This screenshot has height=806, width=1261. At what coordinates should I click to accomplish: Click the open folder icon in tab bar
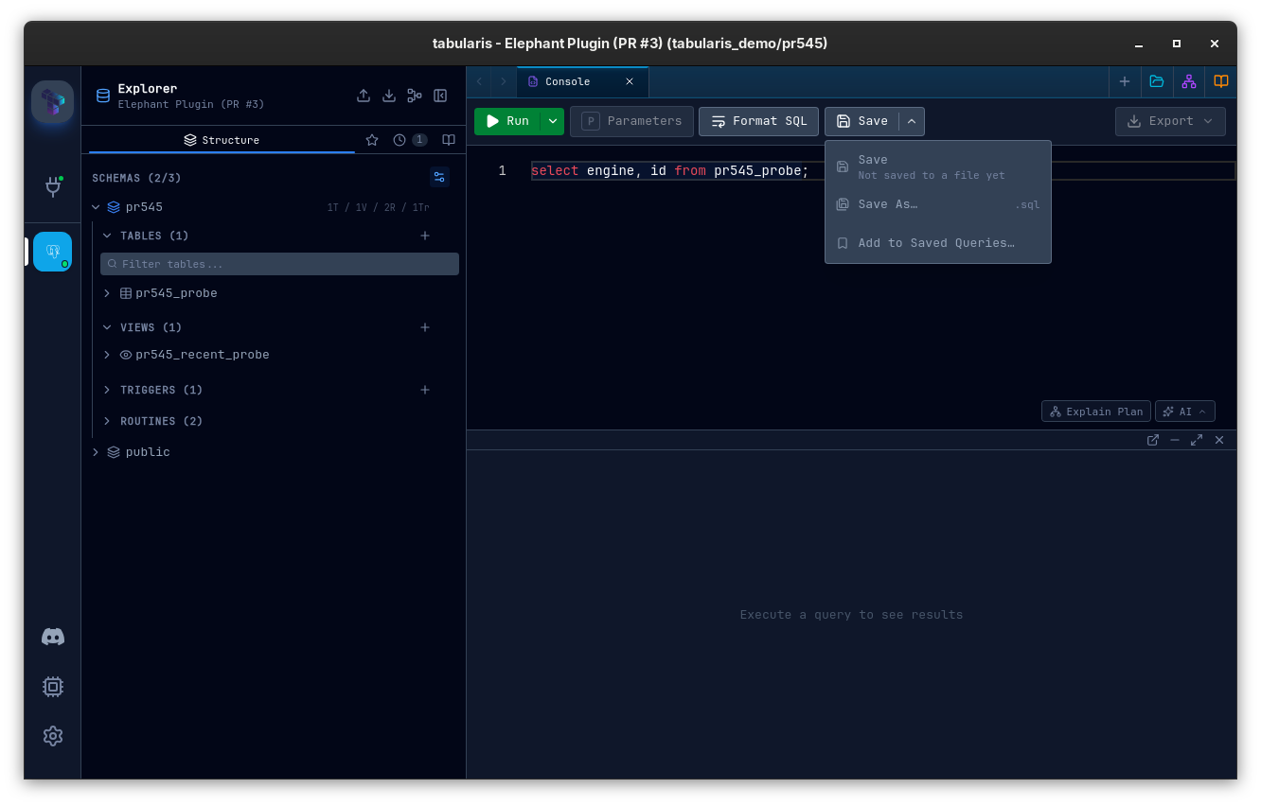click(x=1157, y=81)
